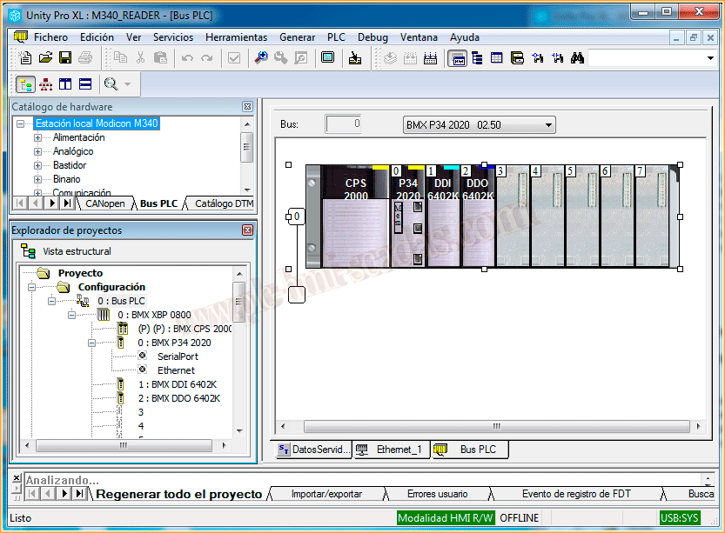Save project using the diskette icon
725x533 pixels.
(x=65, y=57)
